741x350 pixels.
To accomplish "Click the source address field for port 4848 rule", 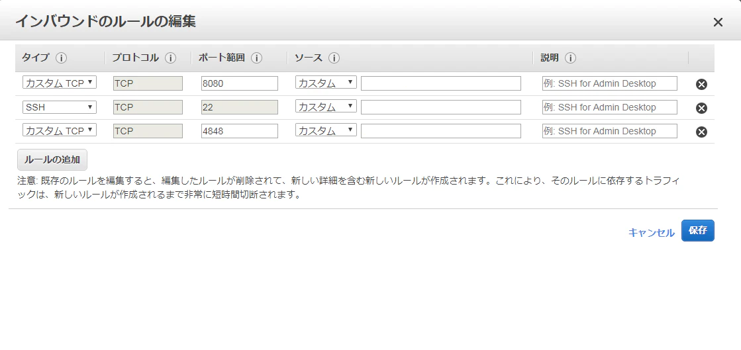I will pyautogui.click(x=441, y=131).
